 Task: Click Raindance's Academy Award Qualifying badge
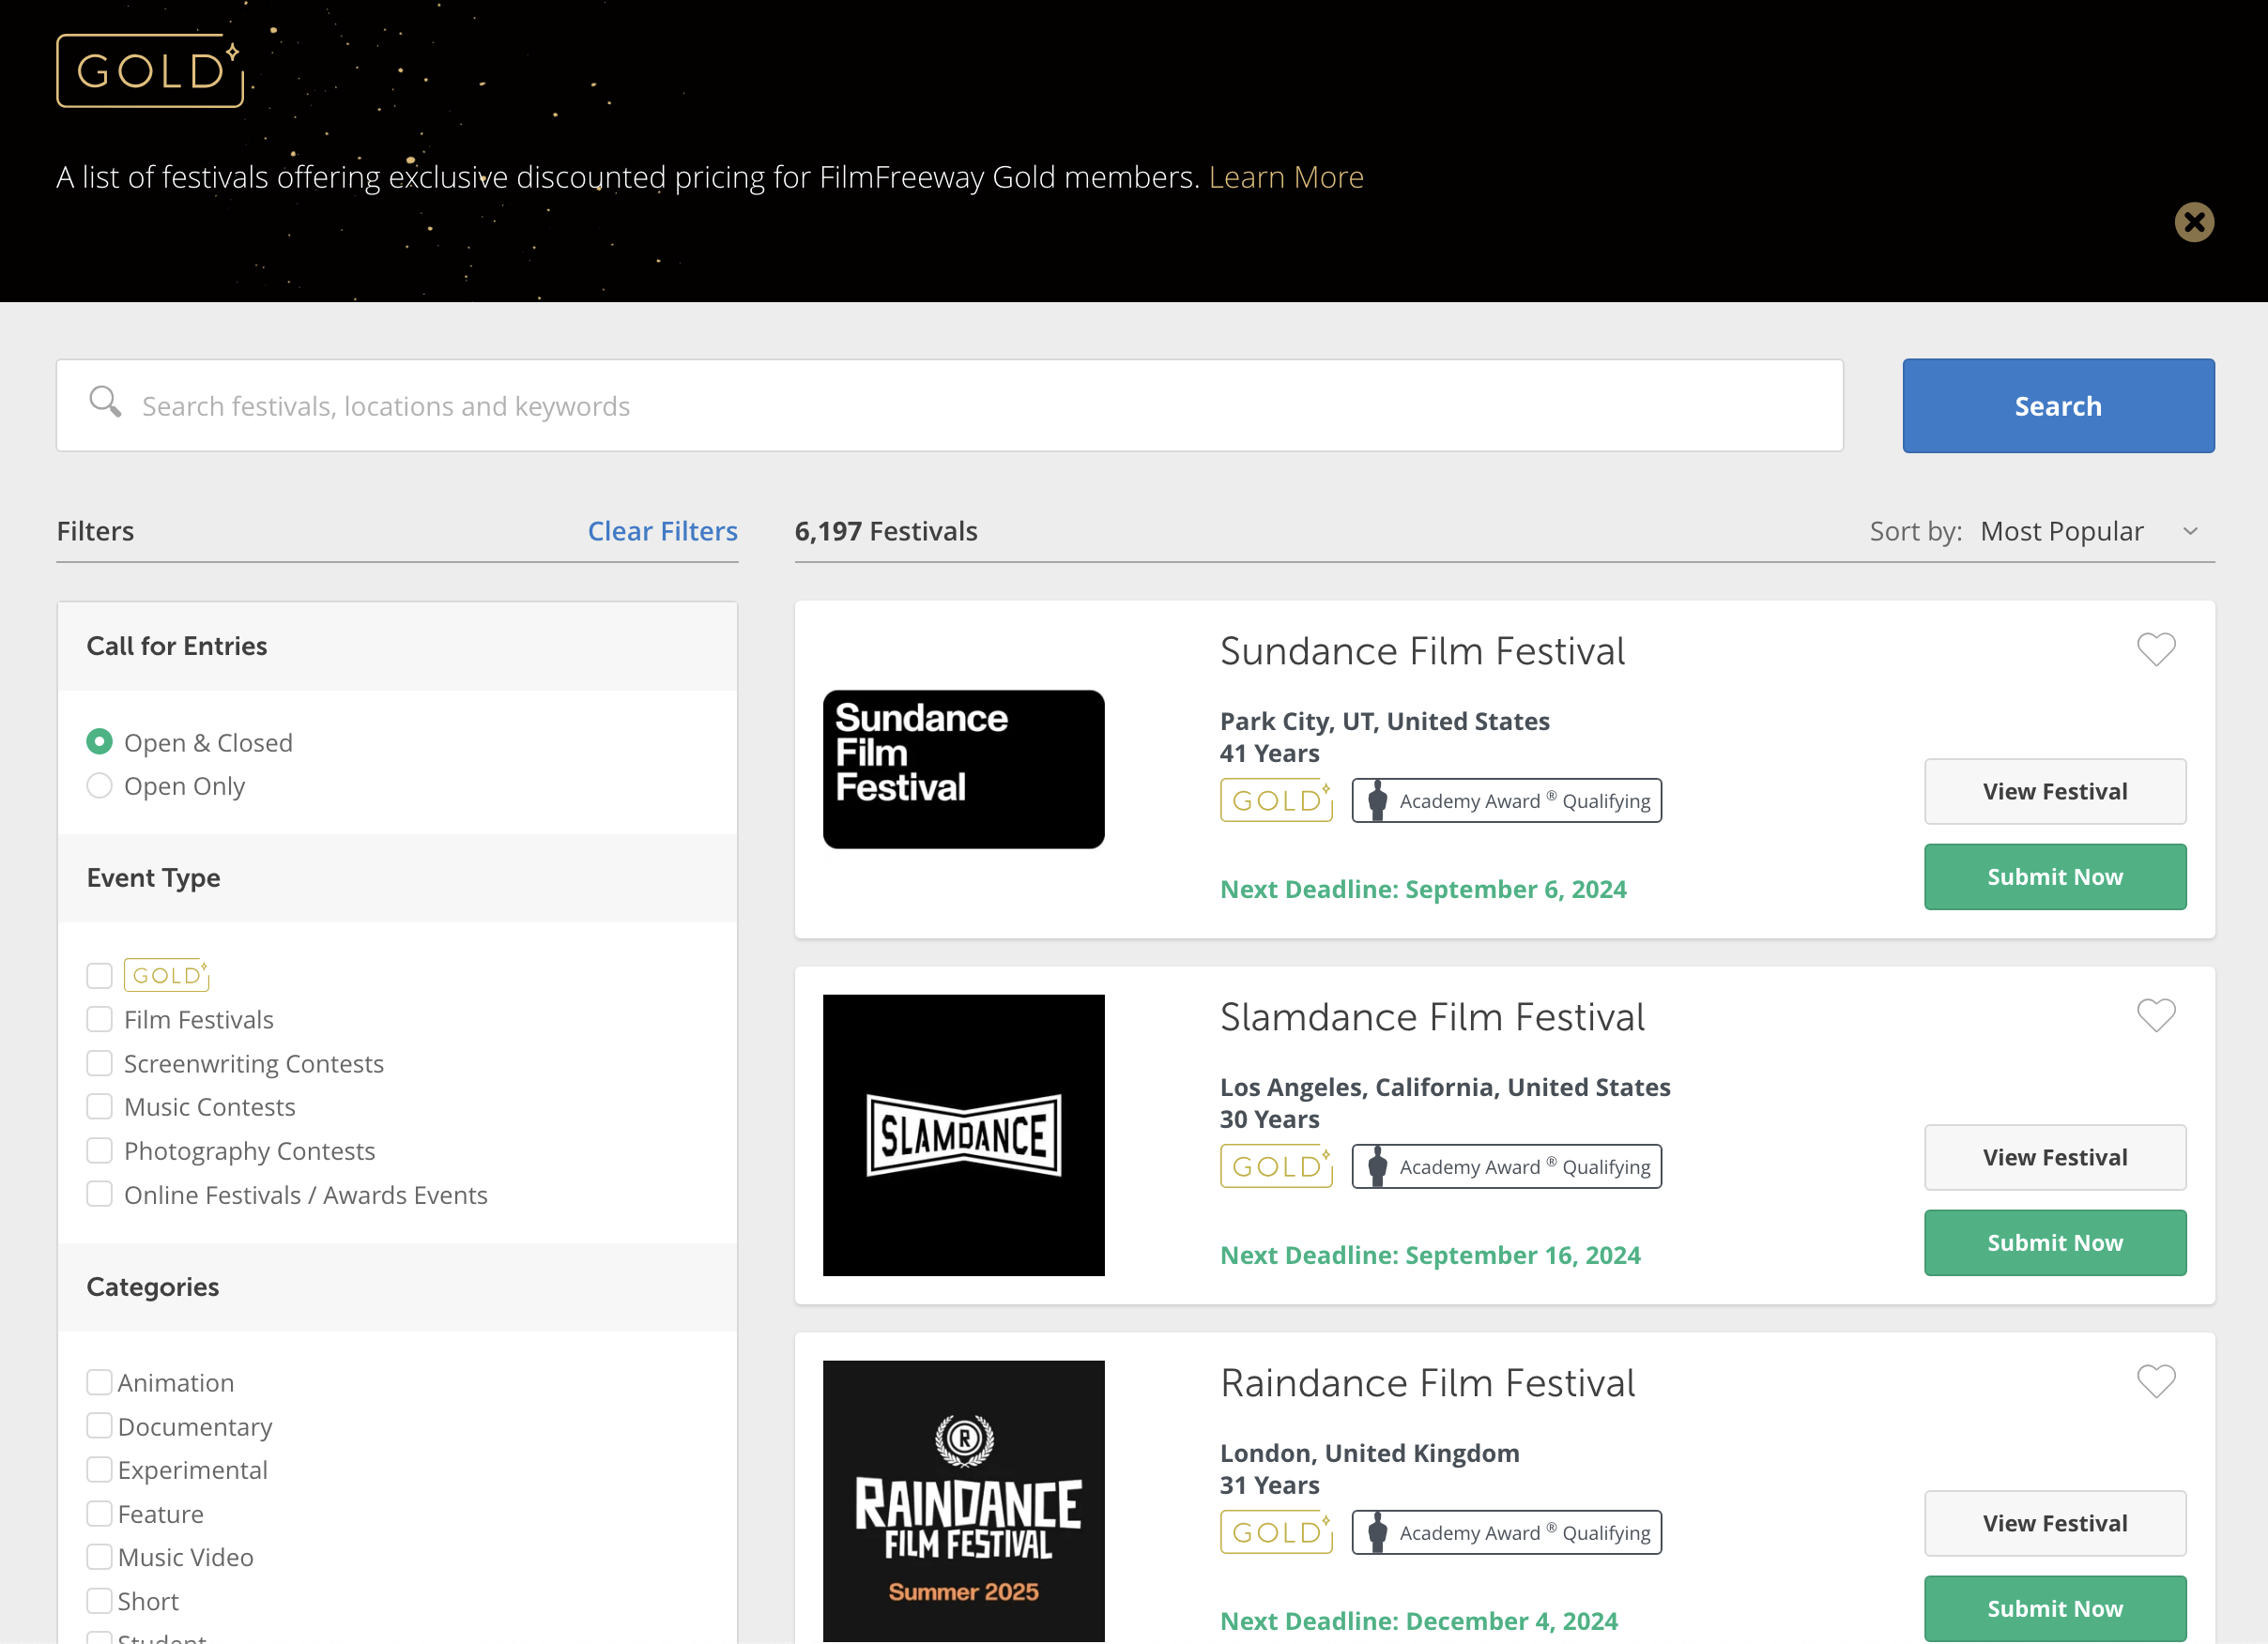point(1507,1532)
